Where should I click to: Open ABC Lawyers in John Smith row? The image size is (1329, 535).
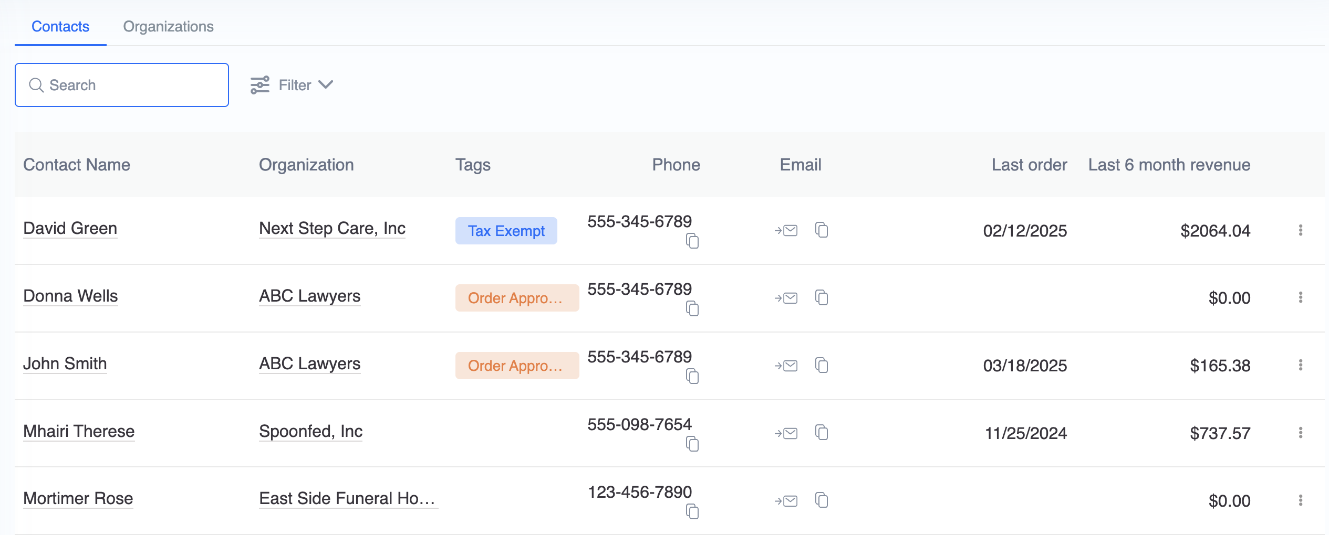[x=310, y=363]
